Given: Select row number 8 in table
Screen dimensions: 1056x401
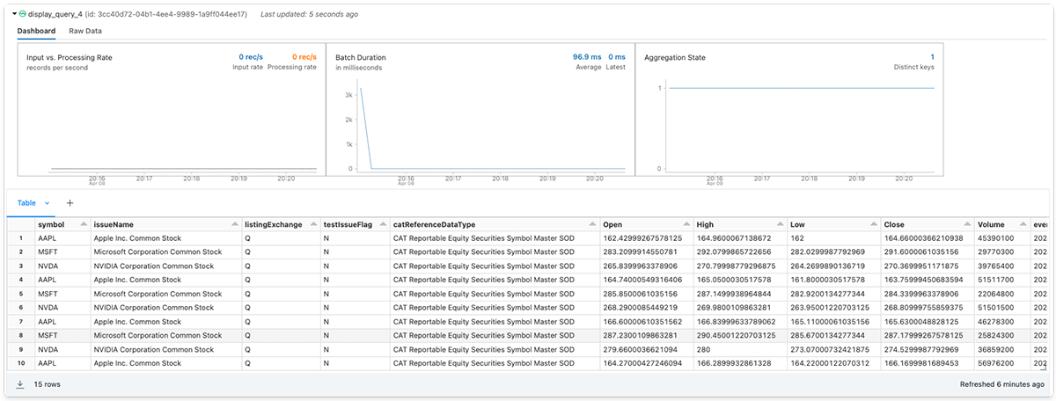Looking at the screenshot, I should [x=20, y=335].
